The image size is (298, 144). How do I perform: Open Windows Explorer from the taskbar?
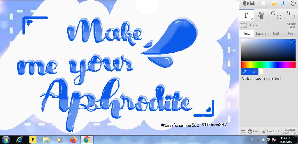(46, 140)
